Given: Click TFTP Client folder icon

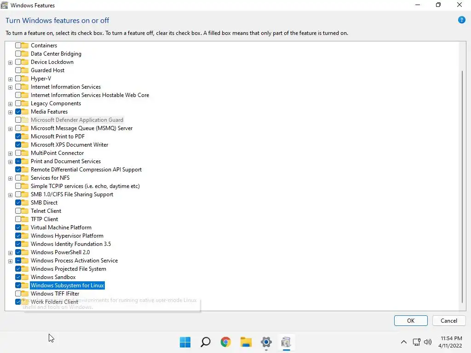Looking at the screenshot, I should click(x=25, y=219).
